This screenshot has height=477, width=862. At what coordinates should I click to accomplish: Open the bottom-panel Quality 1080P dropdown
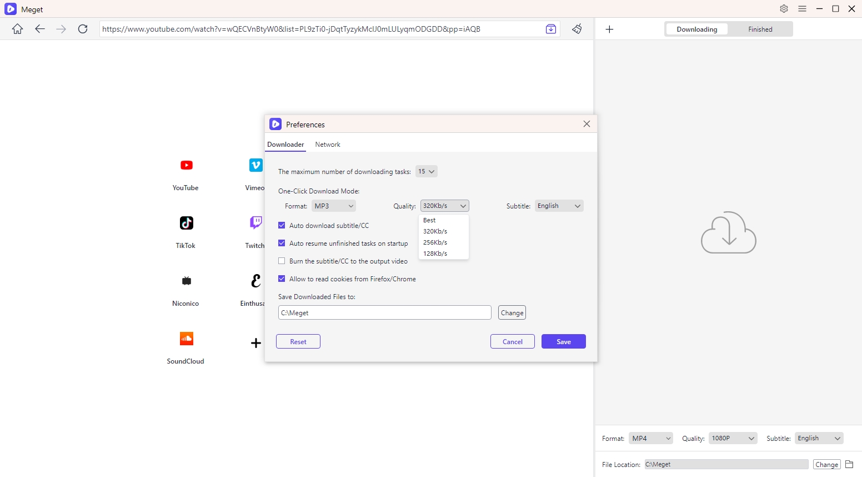(x=733, y=438)
